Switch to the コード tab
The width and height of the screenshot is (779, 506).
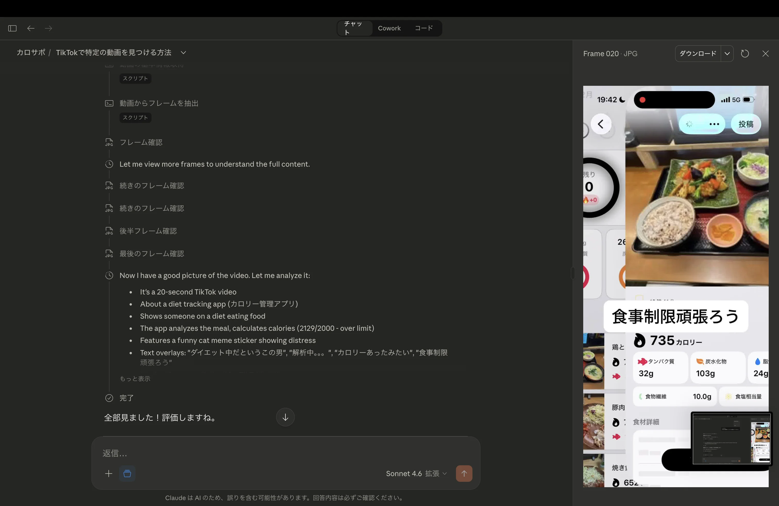click(x=423, y=28)
